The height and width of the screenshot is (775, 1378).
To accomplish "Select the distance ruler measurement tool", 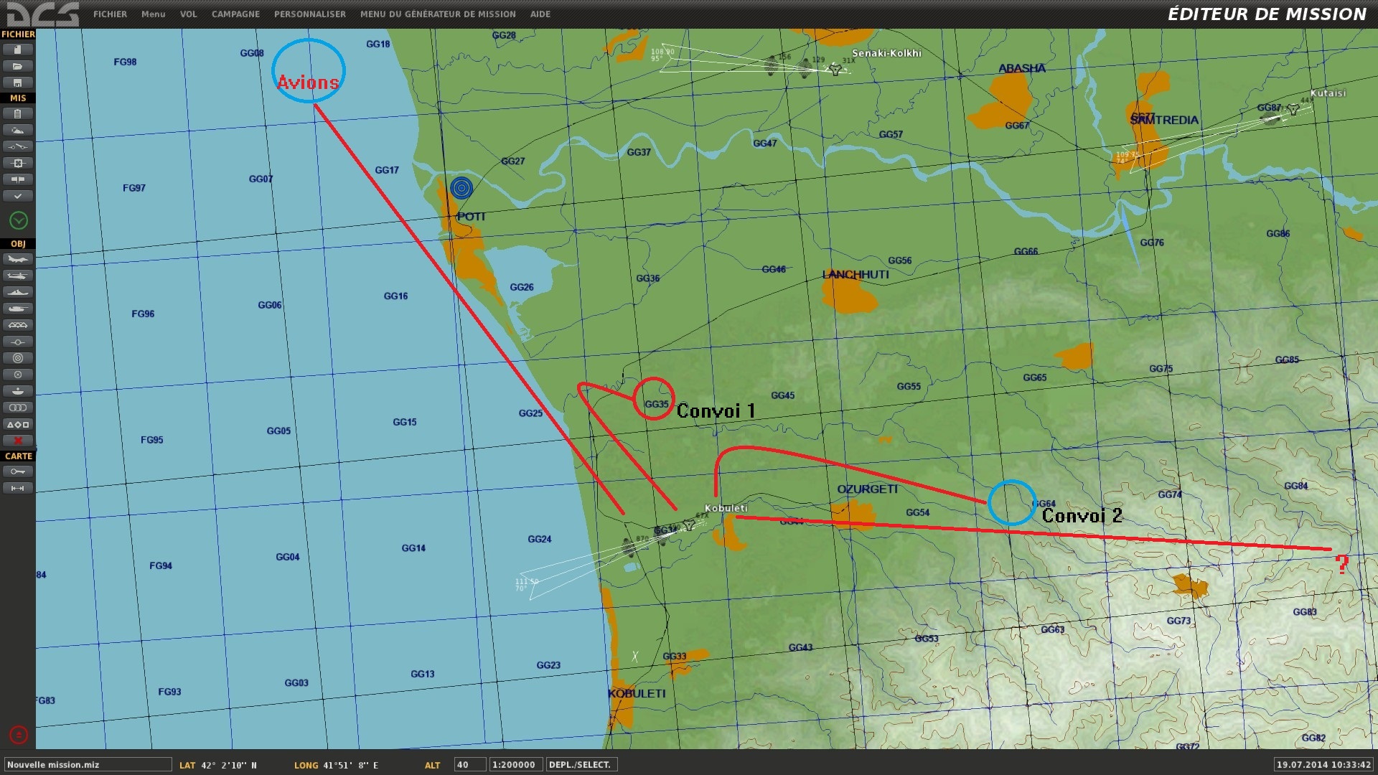I will coord(18,488).
